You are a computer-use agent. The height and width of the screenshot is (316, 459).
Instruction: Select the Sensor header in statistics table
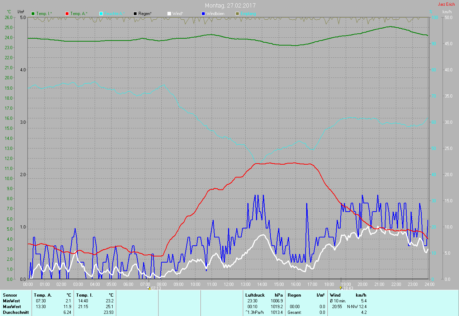(10, 295)
